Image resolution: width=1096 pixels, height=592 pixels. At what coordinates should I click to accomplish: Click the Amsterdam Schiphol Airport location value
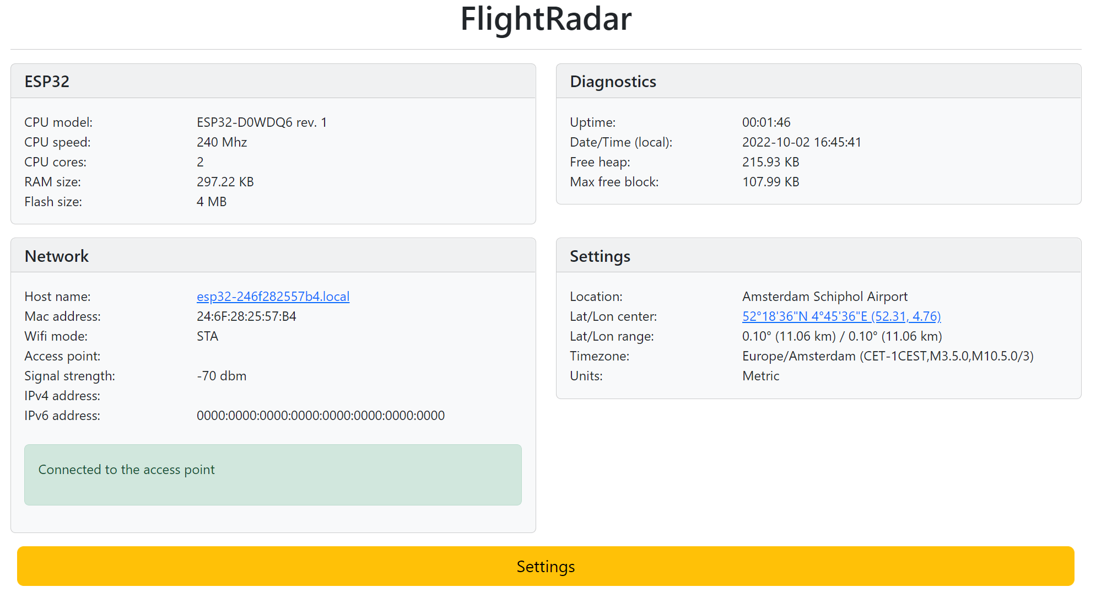click(x=824, y=297)
